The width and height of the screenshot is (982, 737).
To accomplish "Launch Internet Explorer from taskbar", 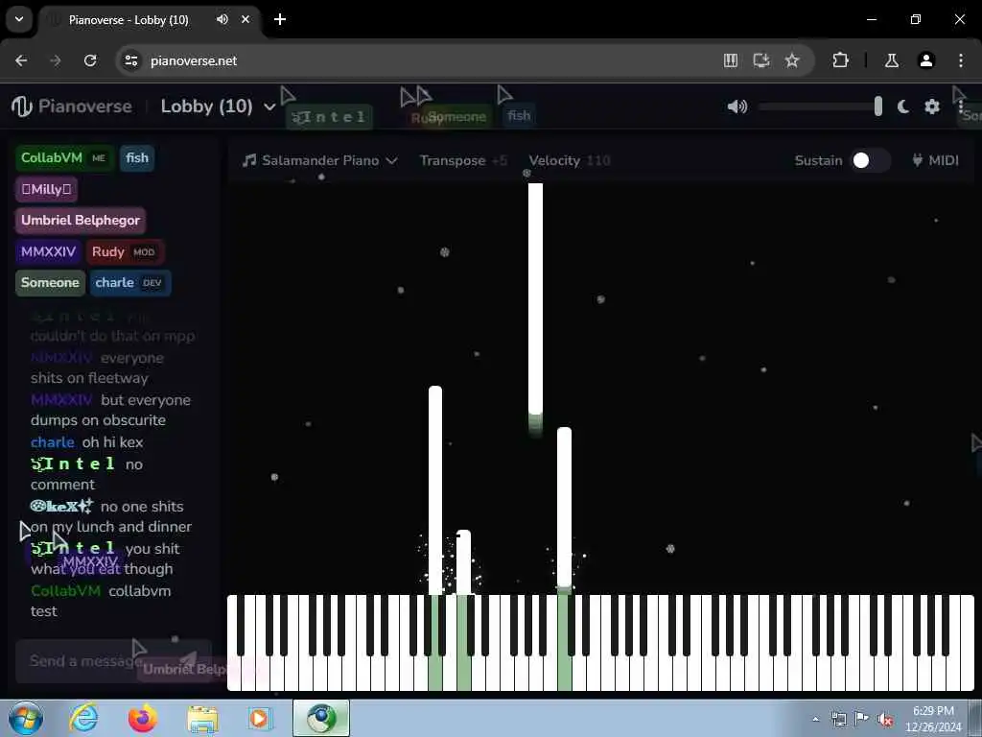I will coord(84,718).
